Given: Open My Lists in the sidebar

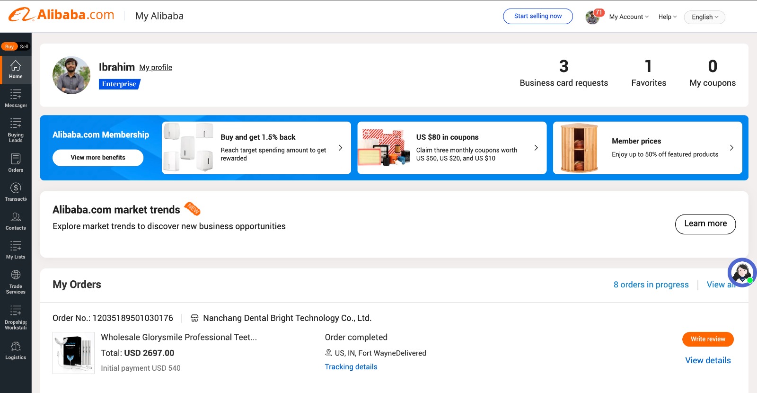Looking at the screenshot, I should (16, 250).
